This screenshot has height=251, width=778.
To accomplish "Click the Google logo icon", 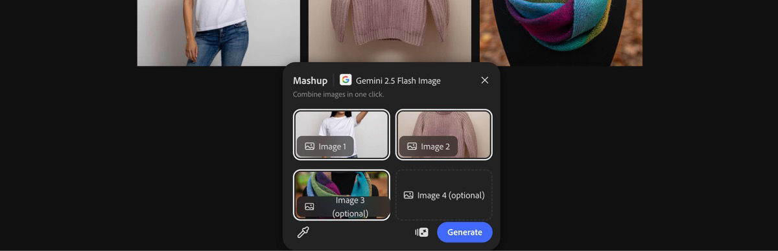I will (346, 80).
